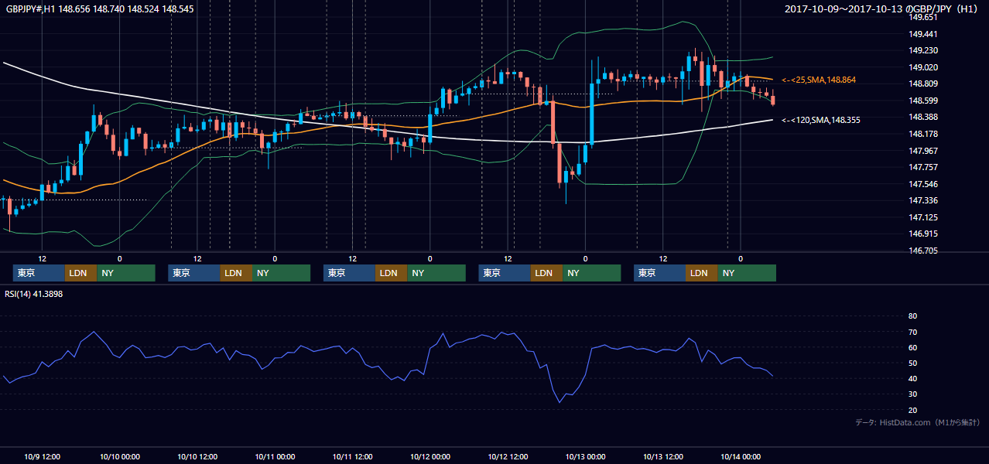Click the 10/12 12:00 date label
The height and width of the screenshot is (464, 989).
pos(508,456)
